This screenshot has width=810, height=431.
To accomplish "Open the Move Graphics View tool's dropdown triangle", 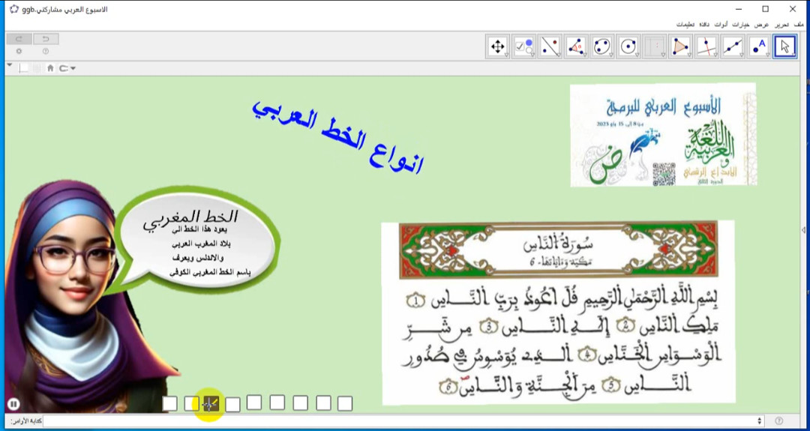I will click(x=506, y=55).
